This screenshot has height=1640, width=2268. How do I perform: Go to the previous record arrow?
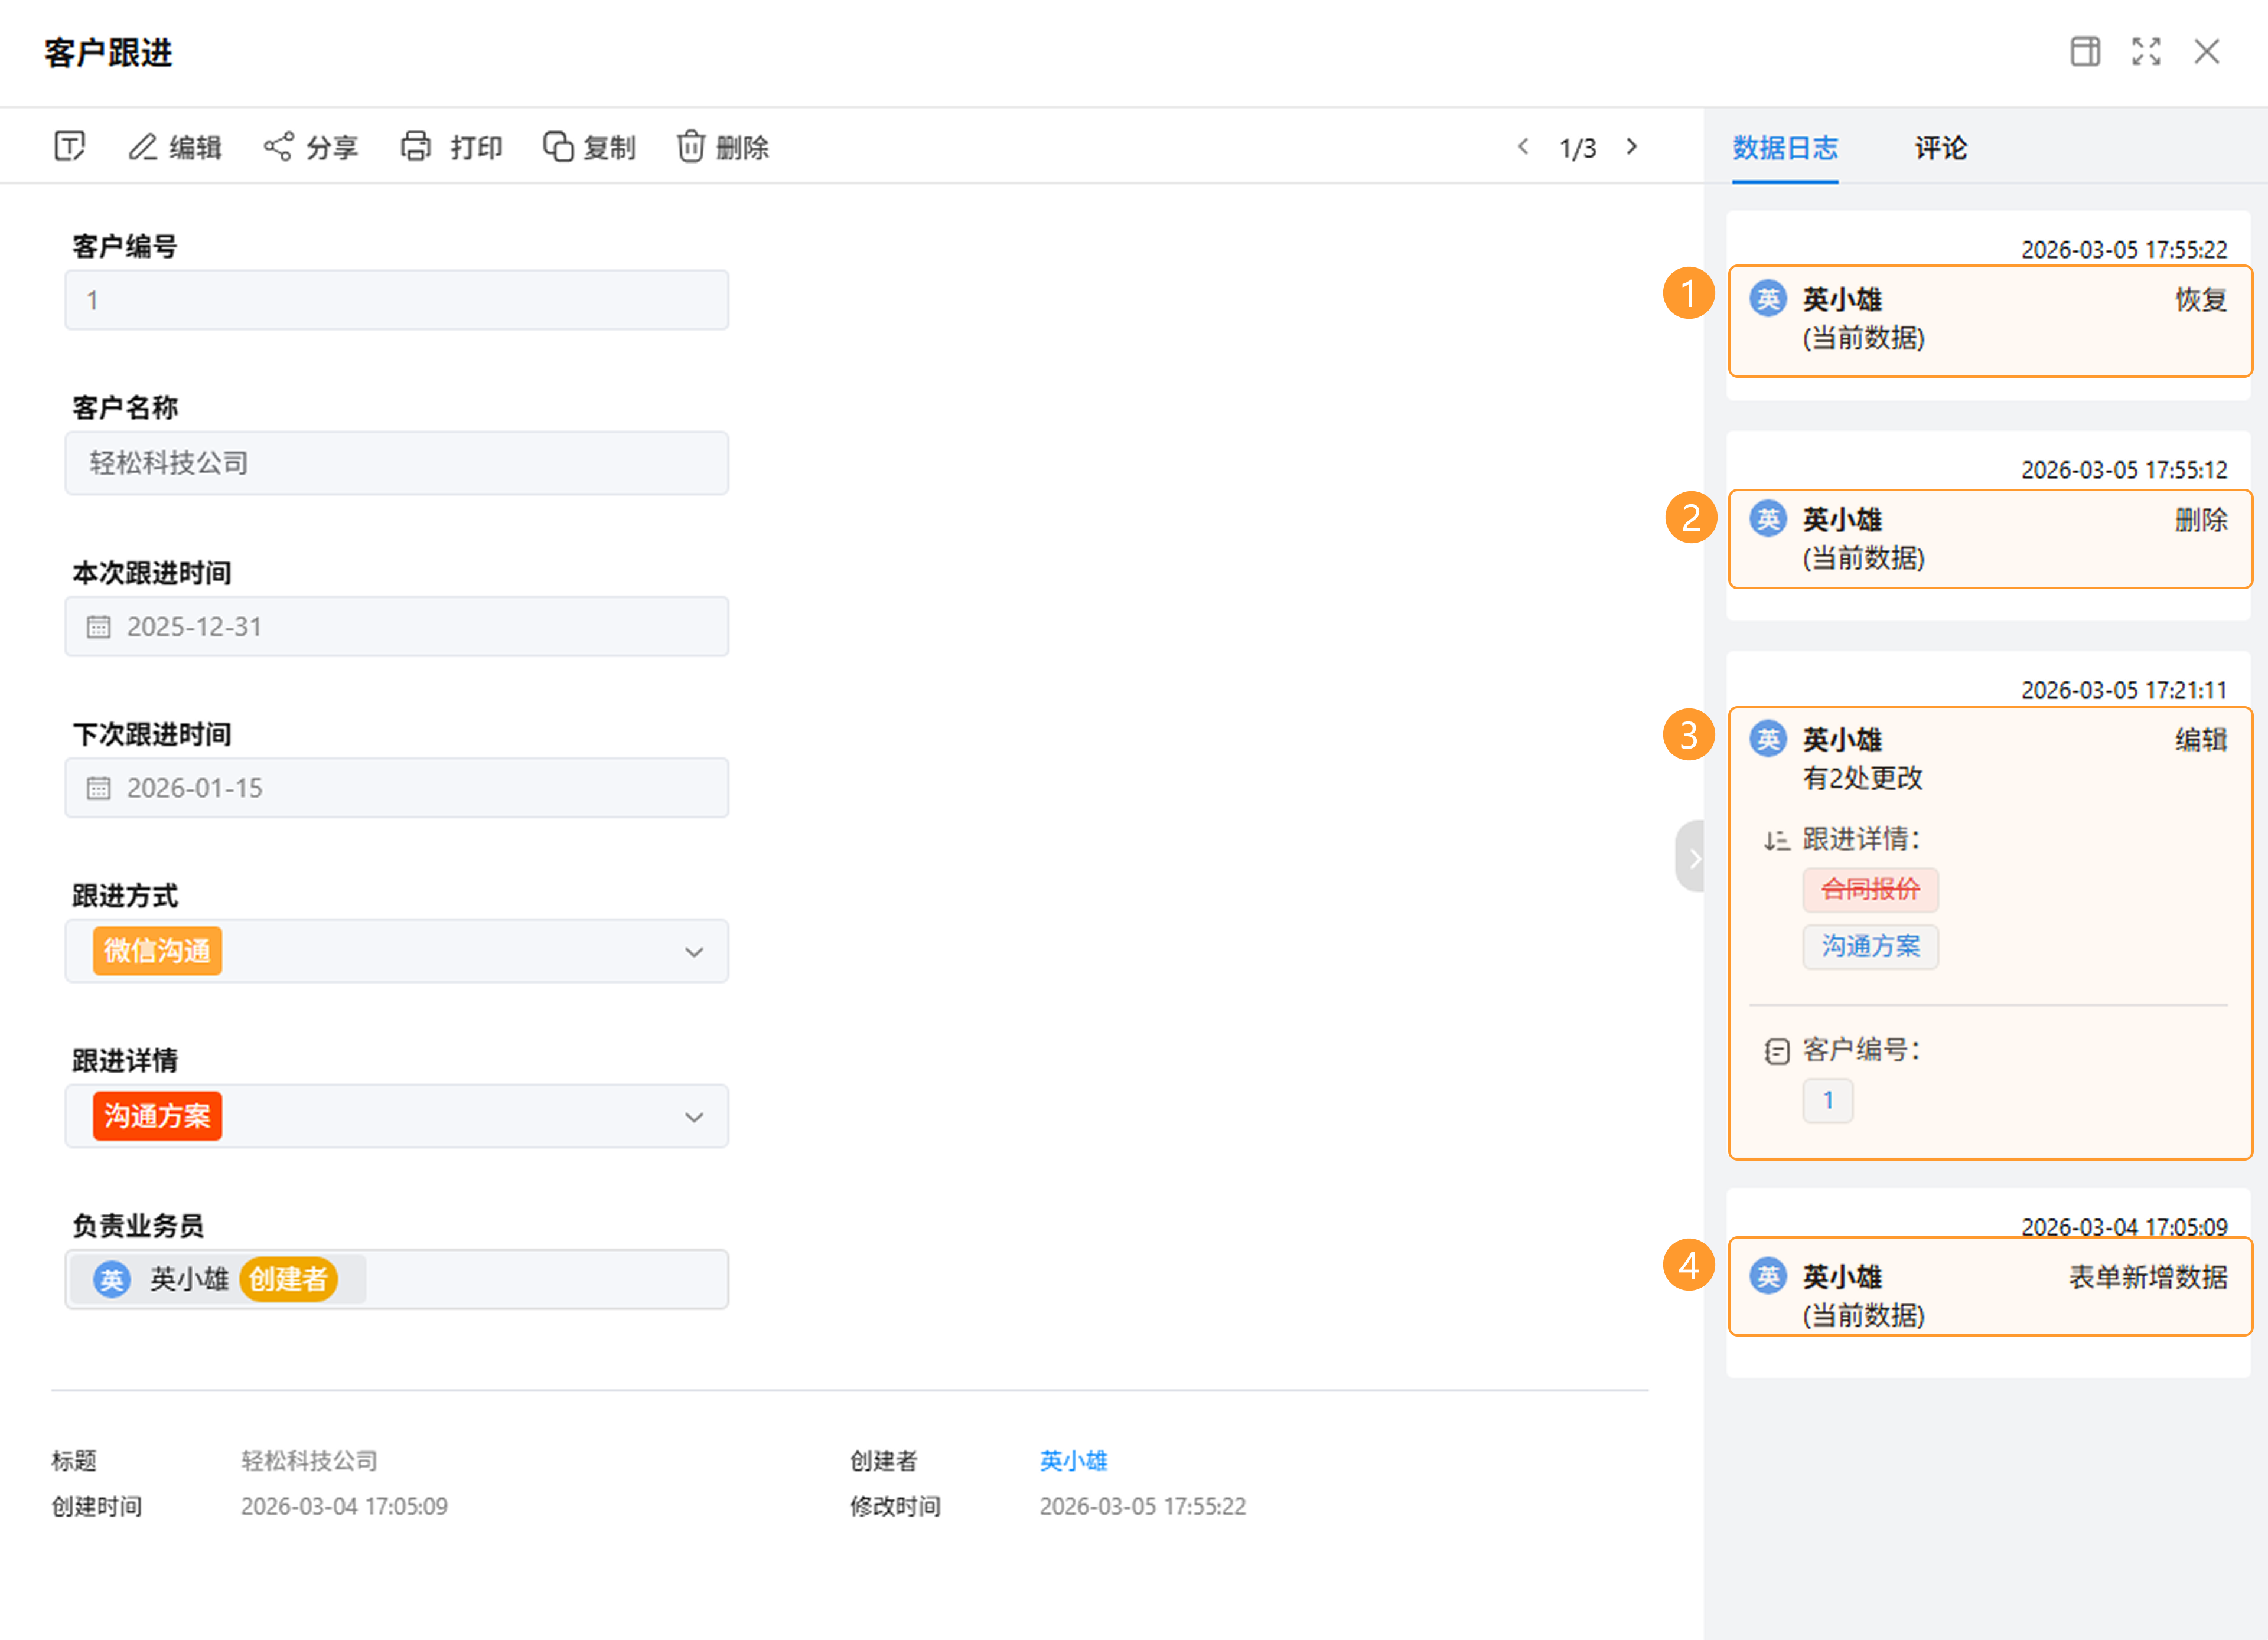tap(1523, 147)
